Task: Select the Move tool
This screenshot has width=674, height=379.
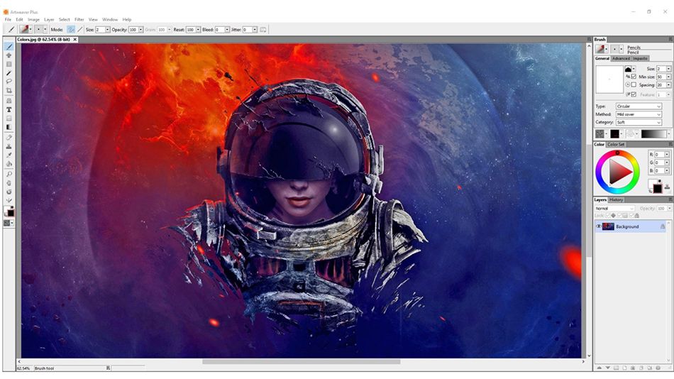Action: 9,55
